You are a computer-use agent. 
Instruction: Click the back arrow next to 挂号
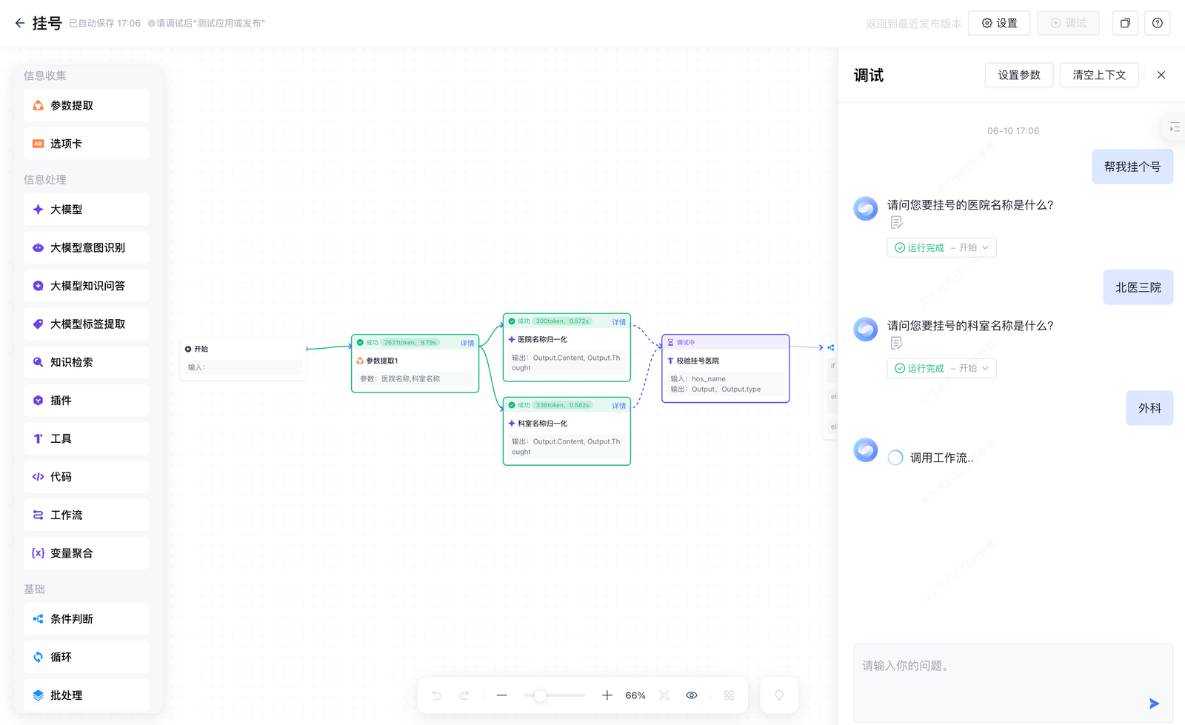coord(19,23)
